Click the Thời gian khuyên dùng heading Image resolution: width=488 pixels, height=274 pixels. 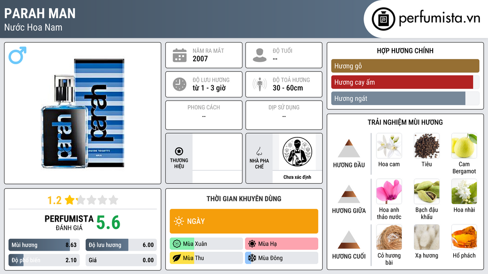coord(244,198)
